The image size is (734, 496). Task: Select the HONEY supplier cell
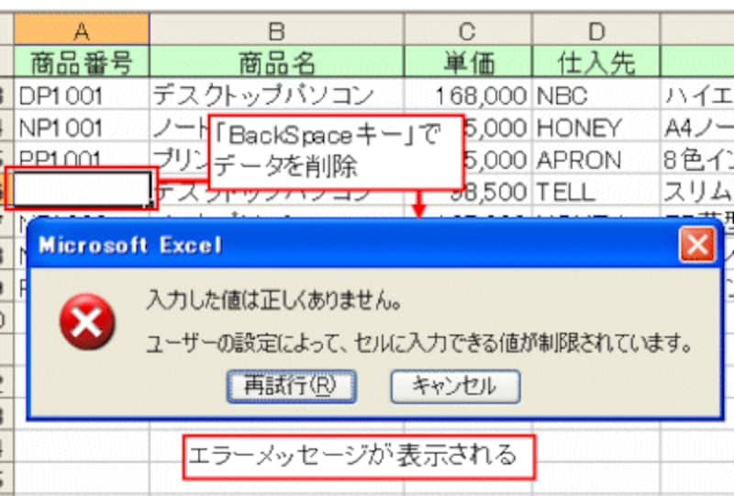[595, 127]
